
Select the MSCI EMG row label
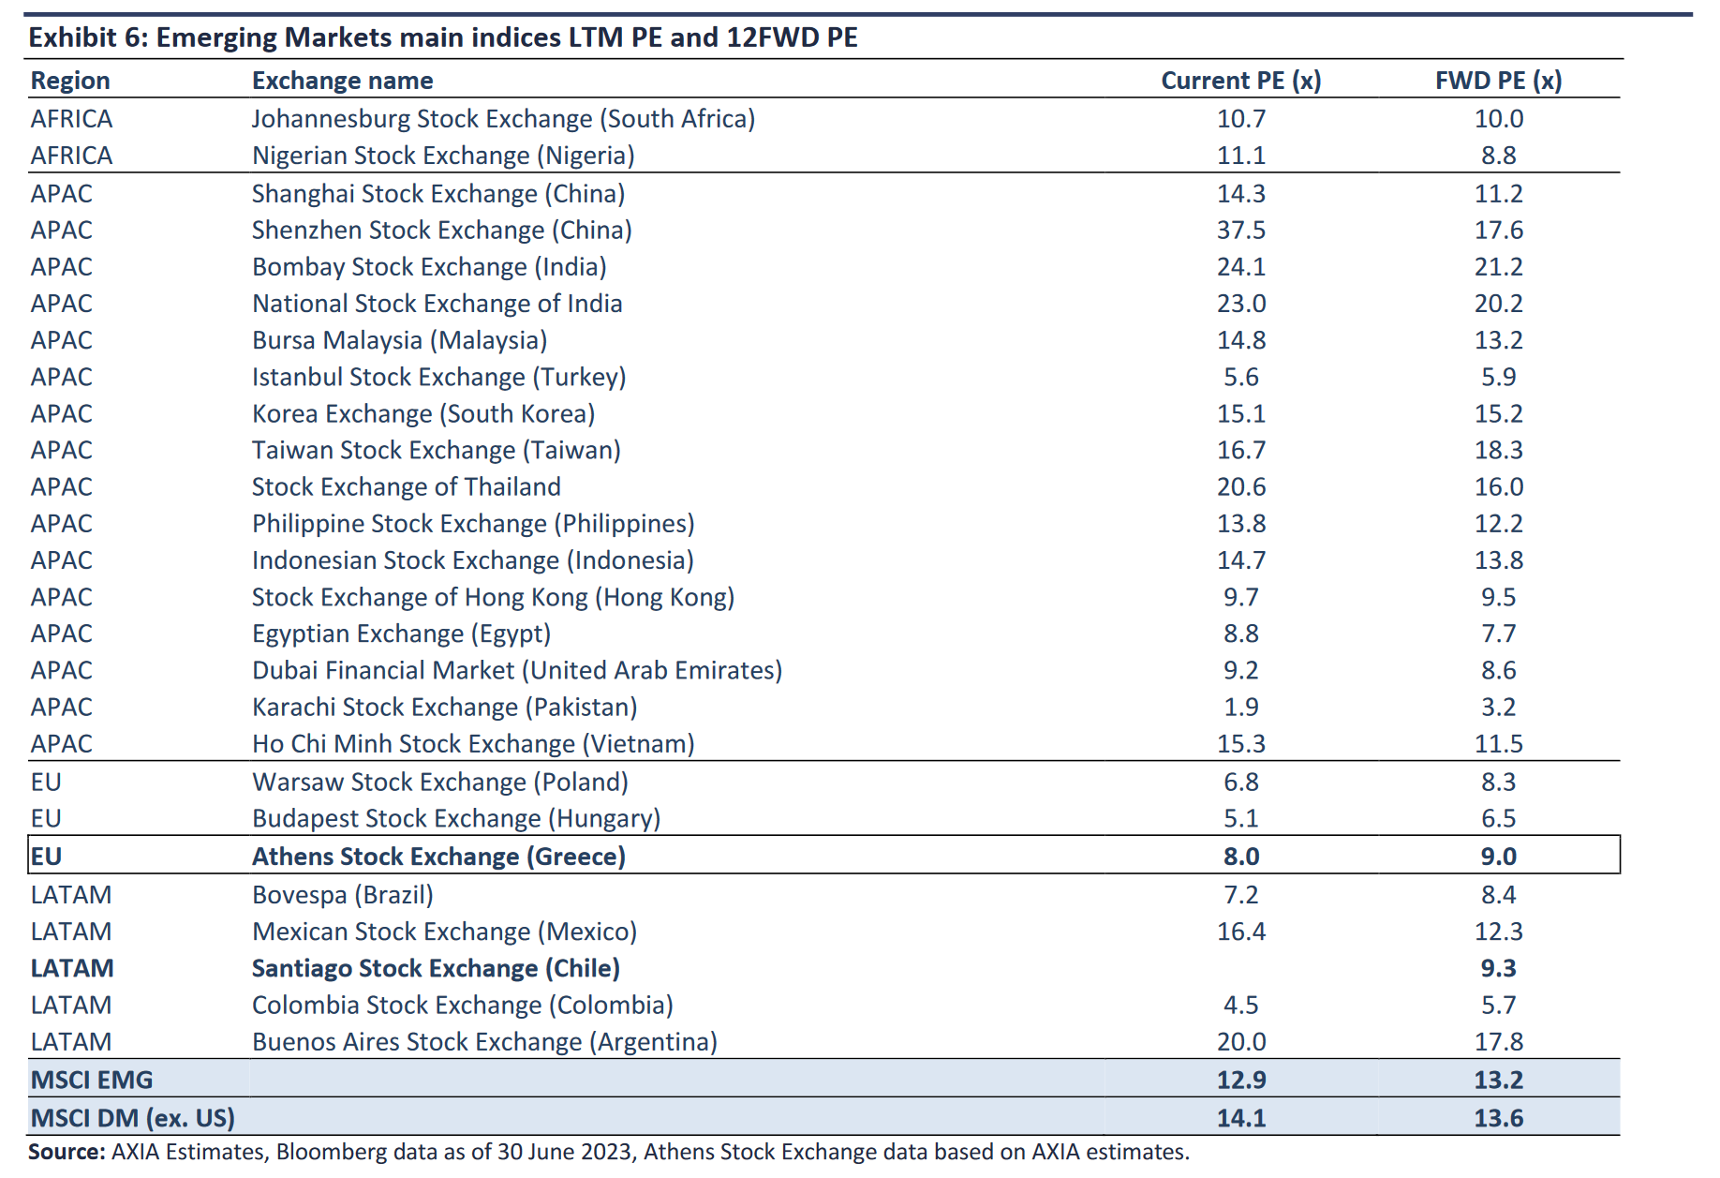click(92, 1080)
